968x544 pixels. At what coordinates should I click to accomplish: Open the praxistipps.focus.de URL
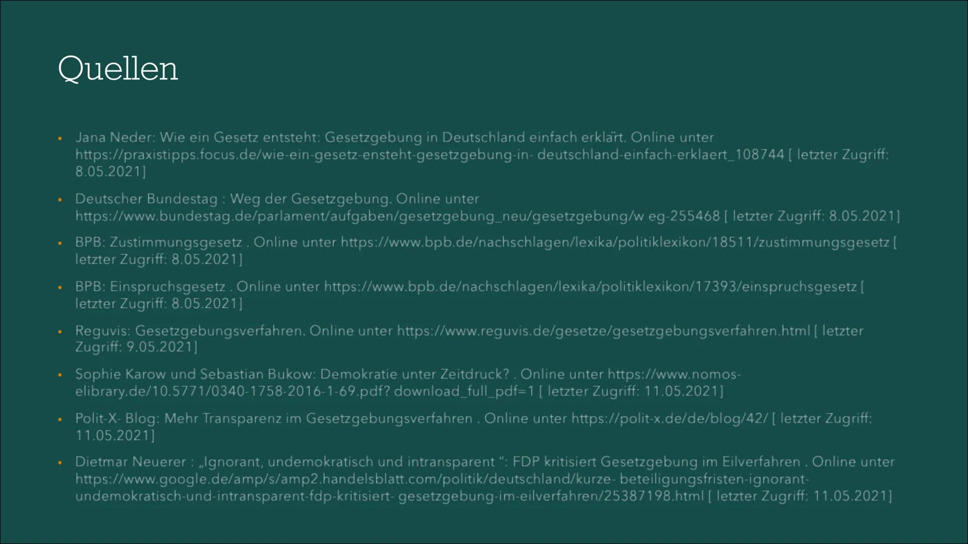[x=429, y=155]
